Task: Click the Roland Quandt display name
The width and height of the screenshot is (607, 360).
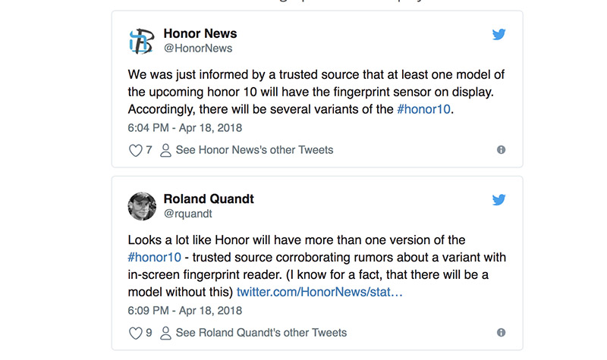Action: [209, 199]
